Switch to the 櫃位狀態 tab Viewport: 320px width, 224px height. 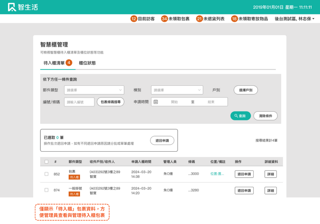87,63
